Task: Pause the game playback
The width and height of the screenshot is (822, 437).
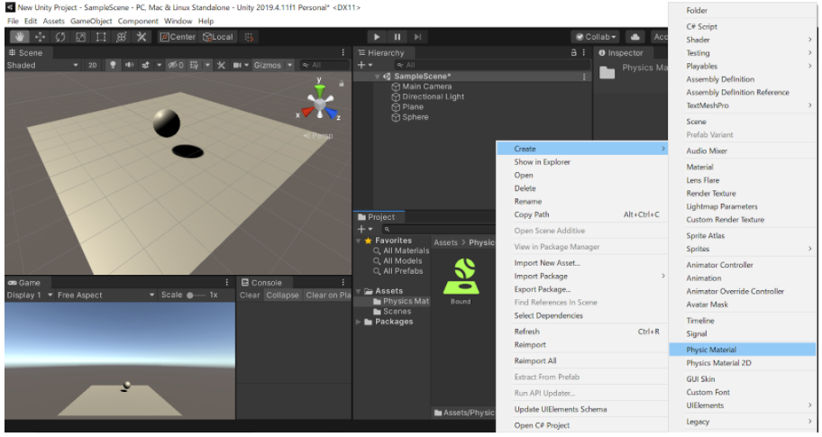Action: coord(397,37)
